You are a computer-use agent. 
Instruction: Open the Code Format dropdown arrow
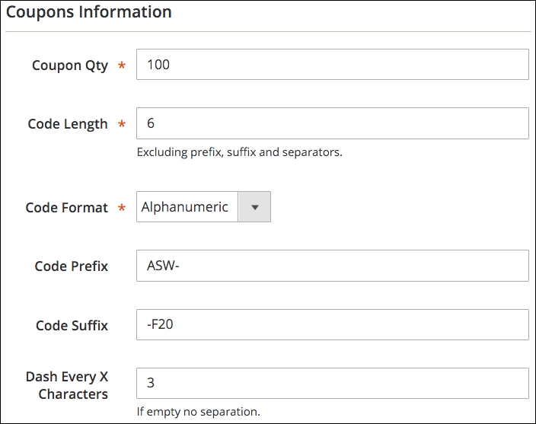tap(255, 207)
